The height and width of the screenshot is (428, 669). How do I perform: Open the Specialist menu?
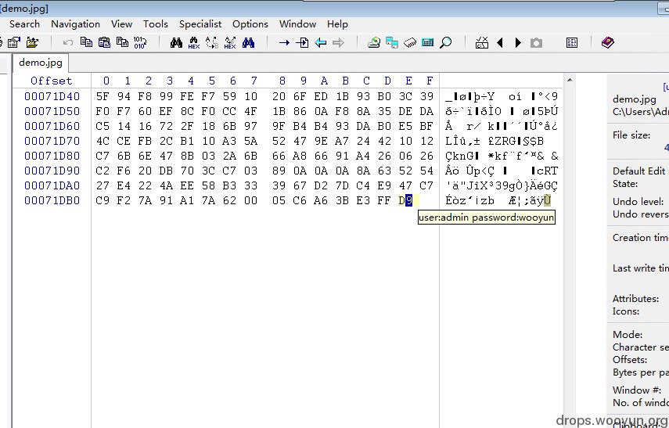click(200, 24)
